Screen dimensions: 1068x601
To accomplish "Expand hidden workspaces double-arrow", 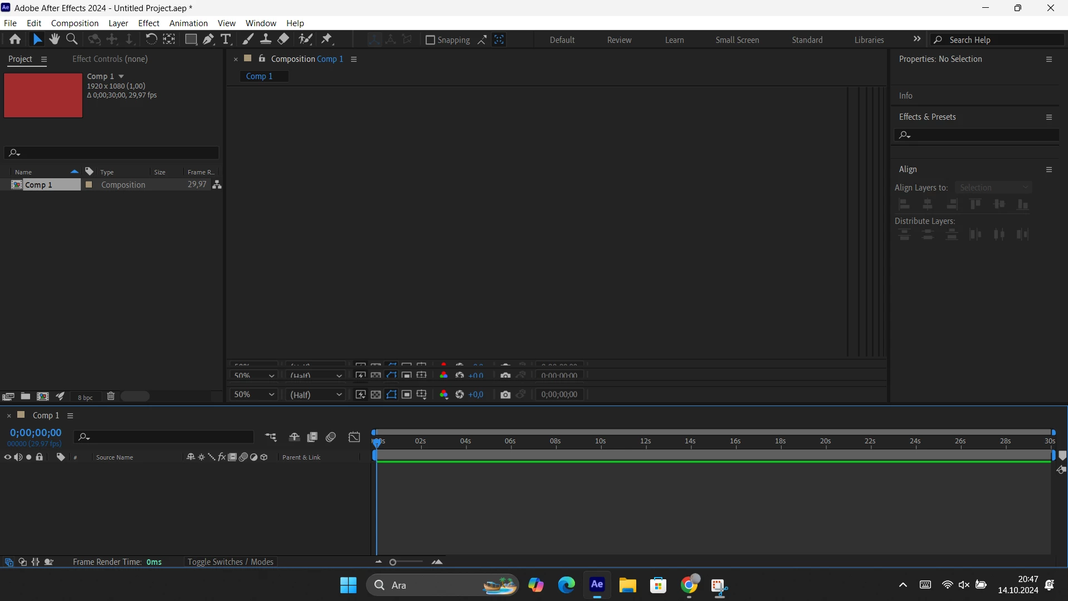I will click(x=917, y=39).
